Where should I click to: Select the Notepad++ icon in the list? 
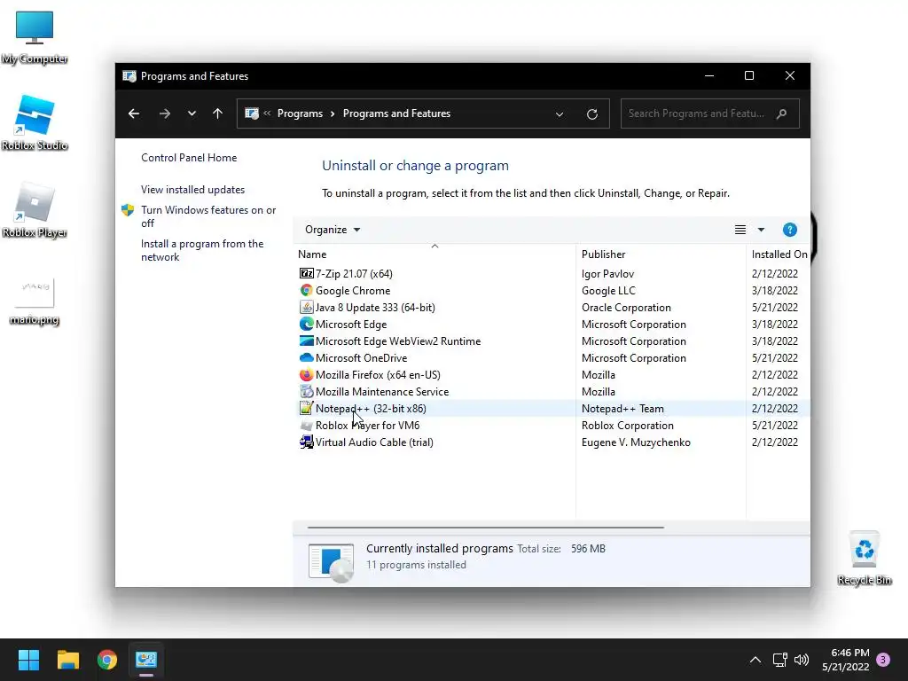coord(306,408)
